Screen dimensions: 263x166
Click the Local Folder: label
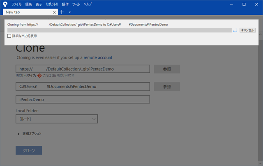click(x=27, y=111)
